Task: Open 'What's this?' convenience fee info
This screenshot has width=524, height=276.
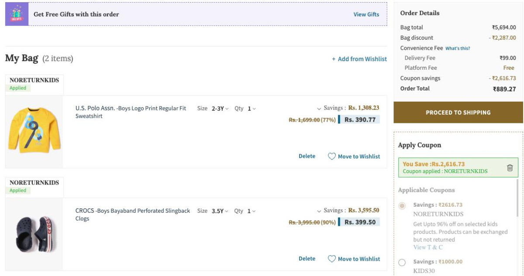Action: [458, 48]
